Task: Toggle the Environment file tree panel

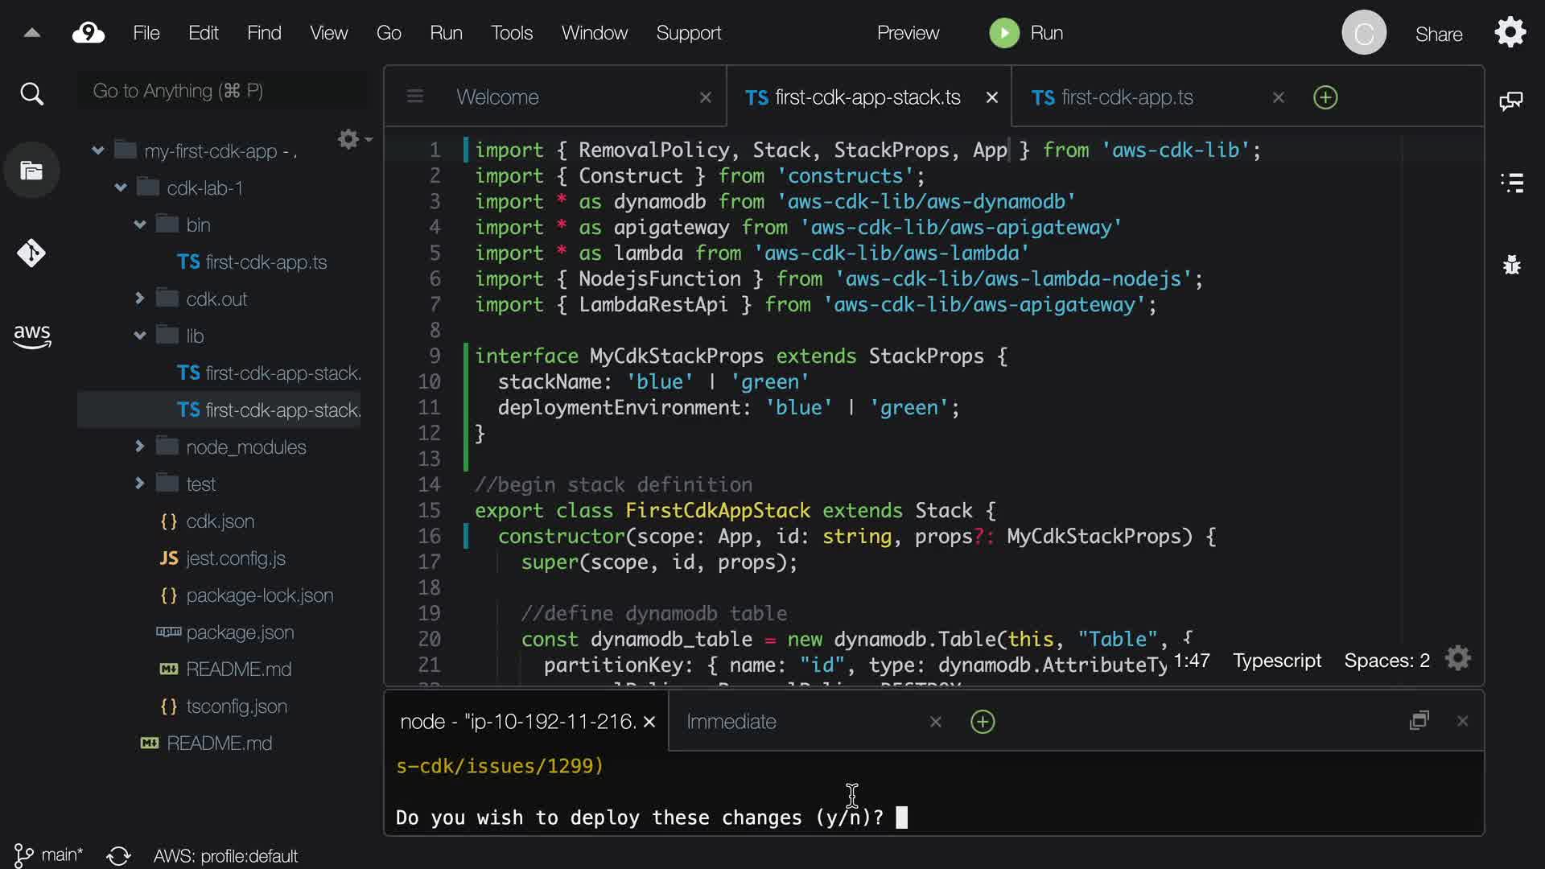Action: click(31, 171)
